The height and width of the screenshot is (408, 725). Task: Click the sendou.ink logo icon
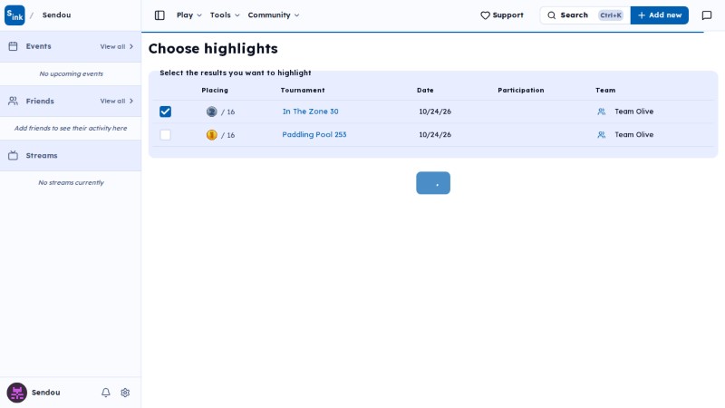[x=14, y=15]
